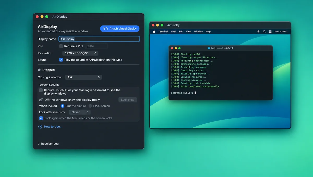Click the 'Build completed successfully.' line
The image size is (313, 177).
click(195, 86)
